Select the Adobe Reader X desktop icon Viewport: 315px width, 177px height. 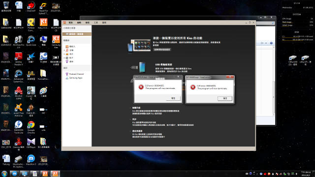click(19, 59)
